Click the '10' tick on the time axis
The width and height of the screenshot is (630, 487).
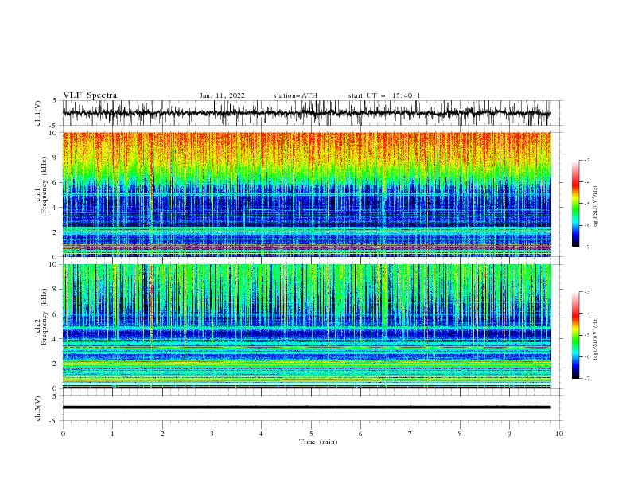pos(559,434)
